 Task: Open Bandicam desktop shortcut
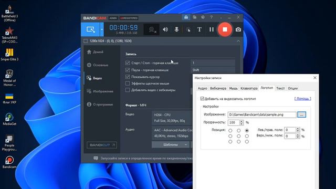[x=9, y=162]
